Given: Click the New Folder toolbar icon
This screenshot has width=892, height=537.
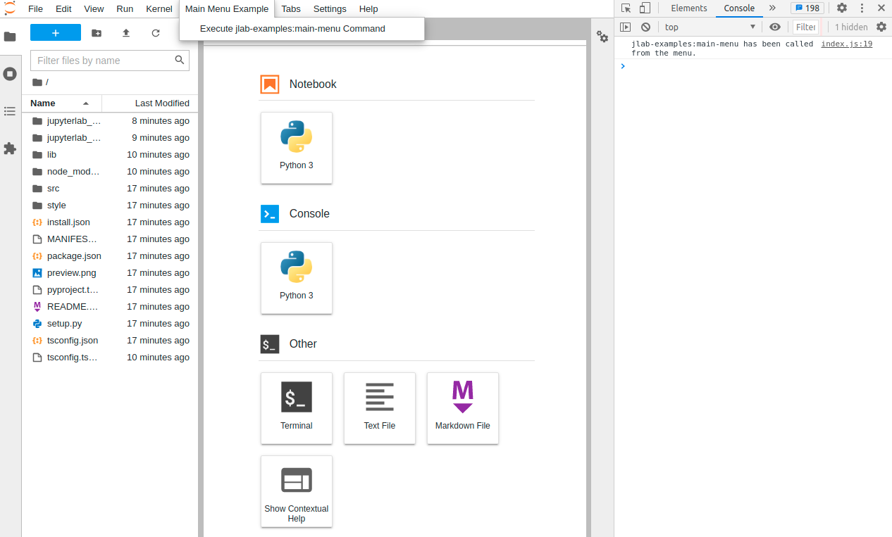Looking at the screenshot, I should tap(97, 33).
